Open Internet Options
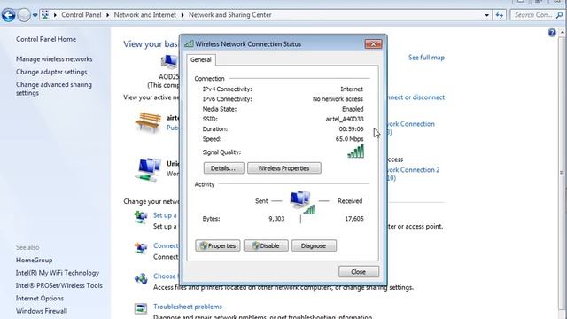This screenshot has width=567, height=319. pyautogui.click(x=39, y=299)
